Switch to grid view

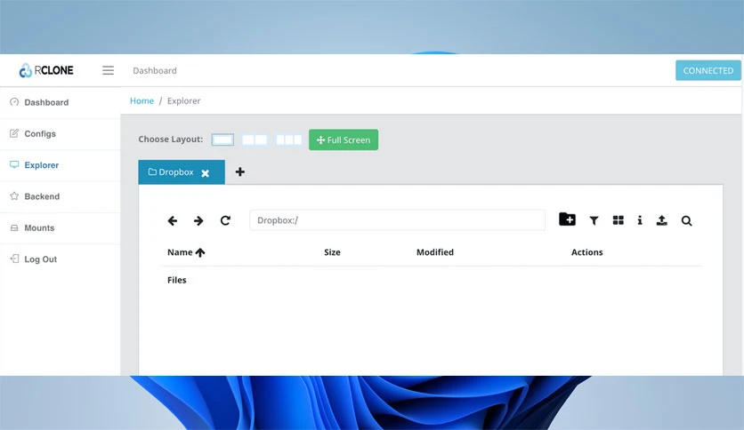619,220
